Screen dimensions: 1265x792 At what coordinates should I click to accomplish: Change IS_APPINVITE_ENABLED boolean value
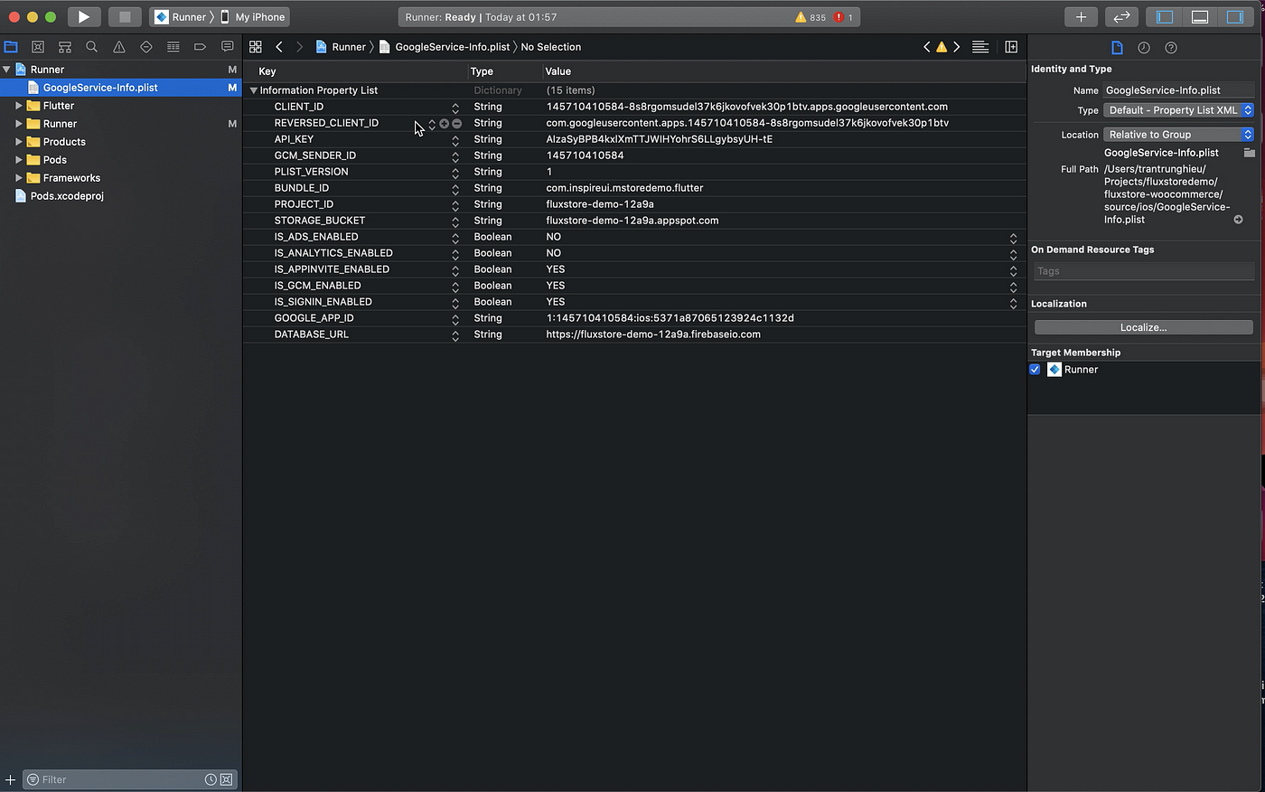pos(1013,270)
